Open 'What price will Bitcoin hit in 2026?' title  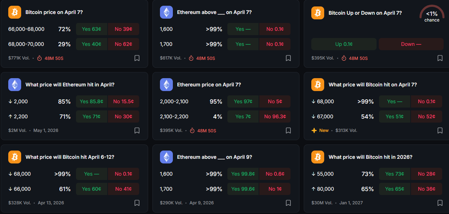click(x=370, y=157)
